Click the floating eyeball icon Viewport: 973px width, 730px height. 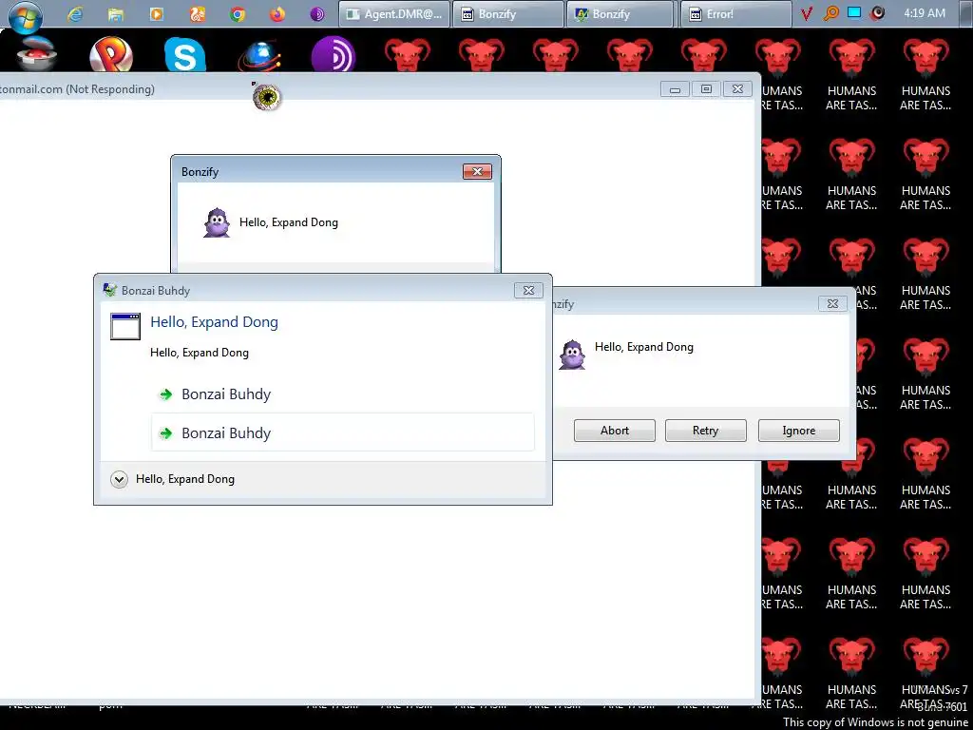pos(267,96)
